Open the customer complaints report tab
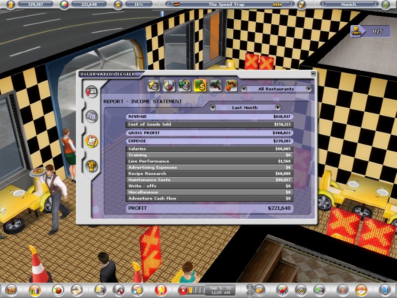 [x=231, y=85]
